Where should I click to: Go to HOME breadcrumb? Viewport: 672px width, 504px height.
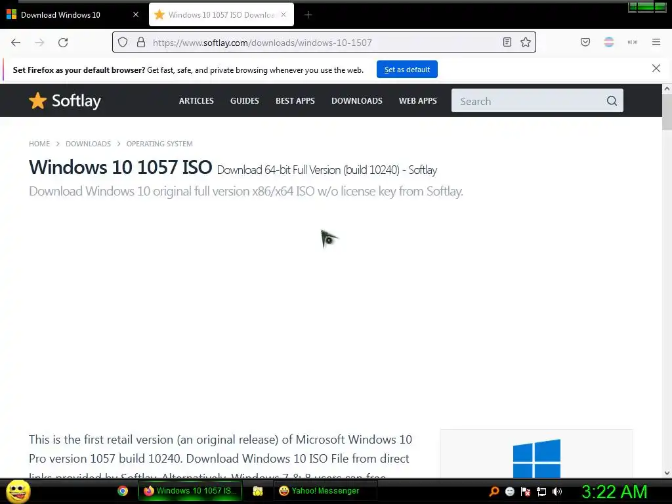point(39,144)
